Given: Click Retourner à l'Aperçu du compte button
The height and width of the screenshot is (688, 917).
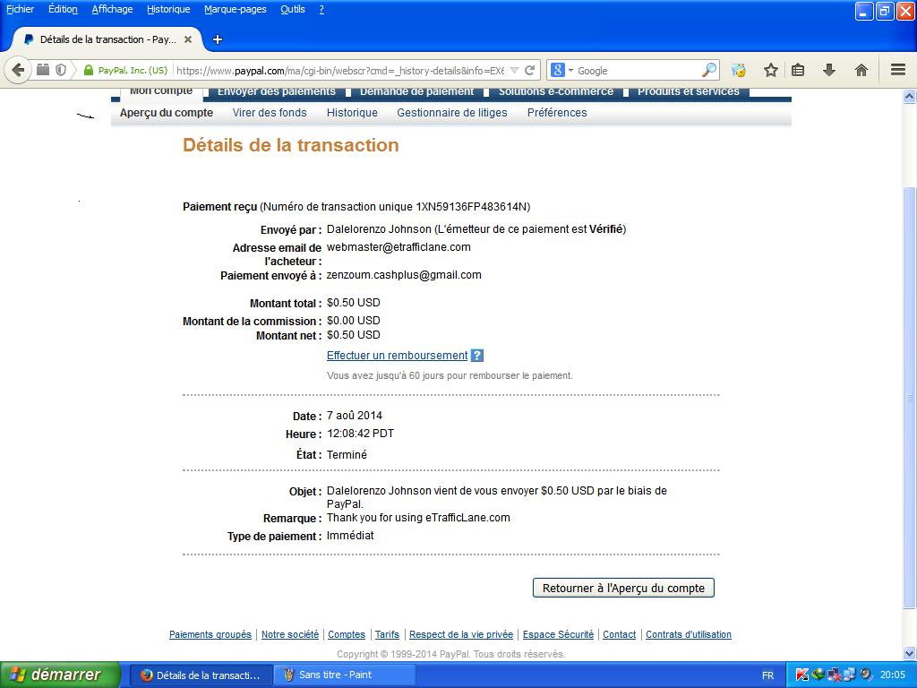Looking at the screenshot, I should pyautogui.click(x=623, y=588).
